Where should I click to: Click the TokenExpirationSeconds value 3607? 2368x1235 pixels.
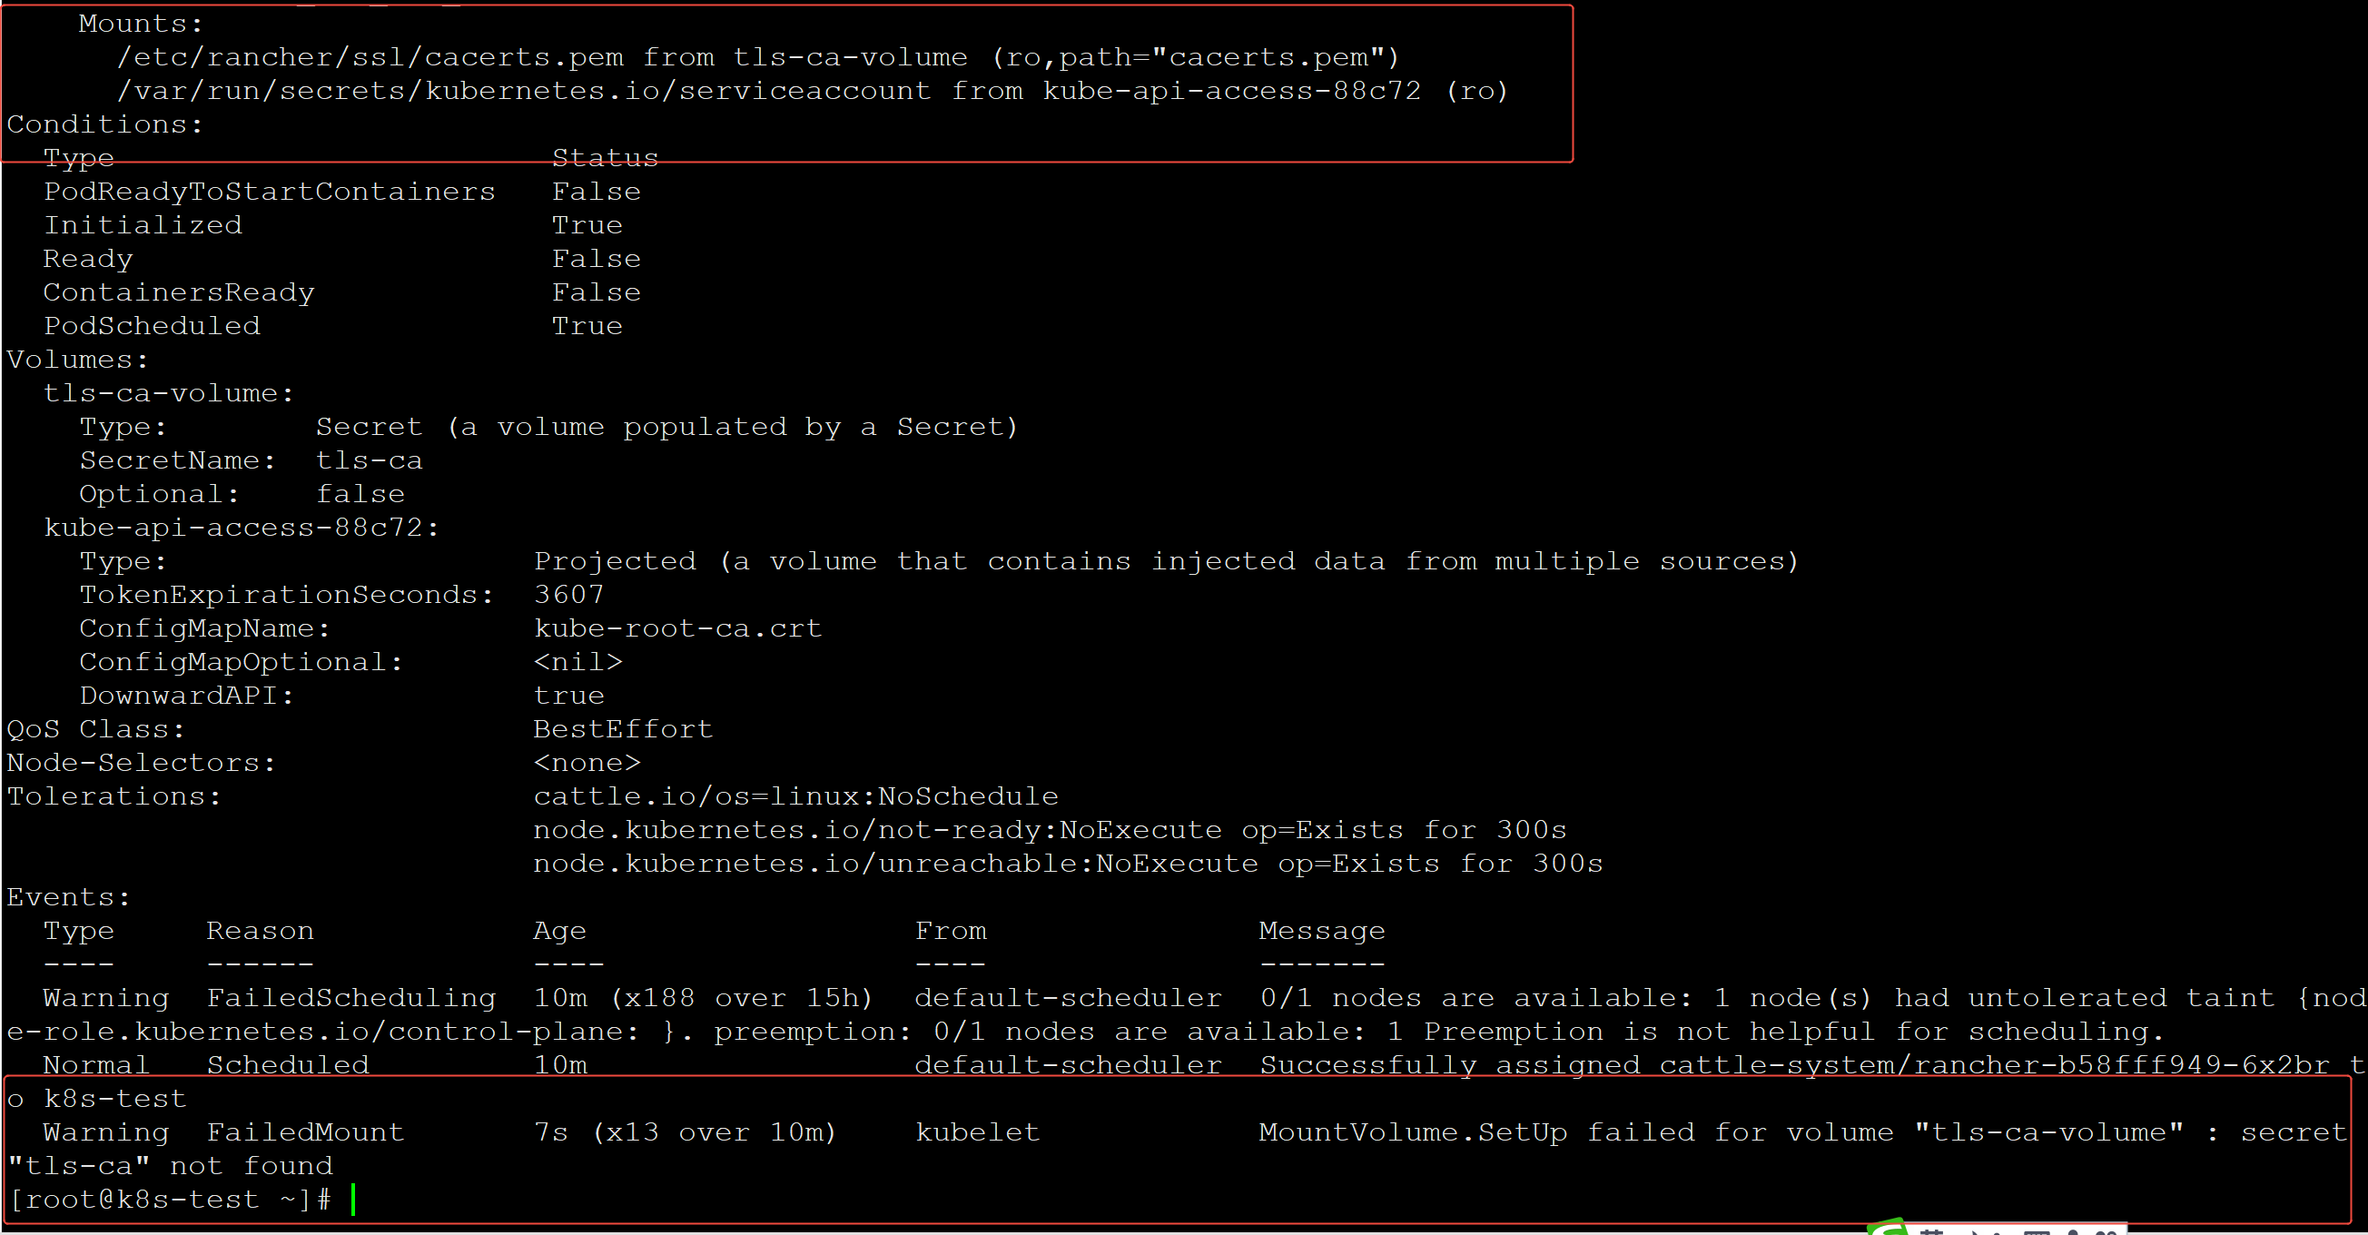click(568, 595)
